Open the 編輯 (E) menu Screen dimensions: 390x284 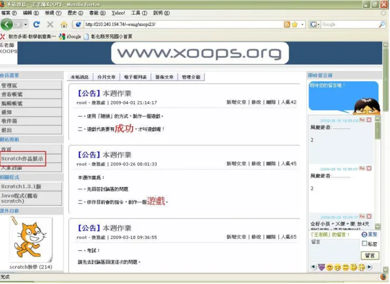tap(31, 12)
